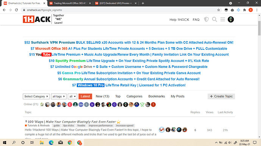Expand the Select Category dropdown
The height and width of the screenshot is (146, 261).
(36, 96)
